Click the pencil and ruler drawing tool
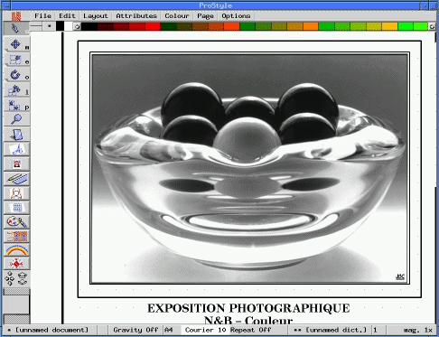 (16, 179)
